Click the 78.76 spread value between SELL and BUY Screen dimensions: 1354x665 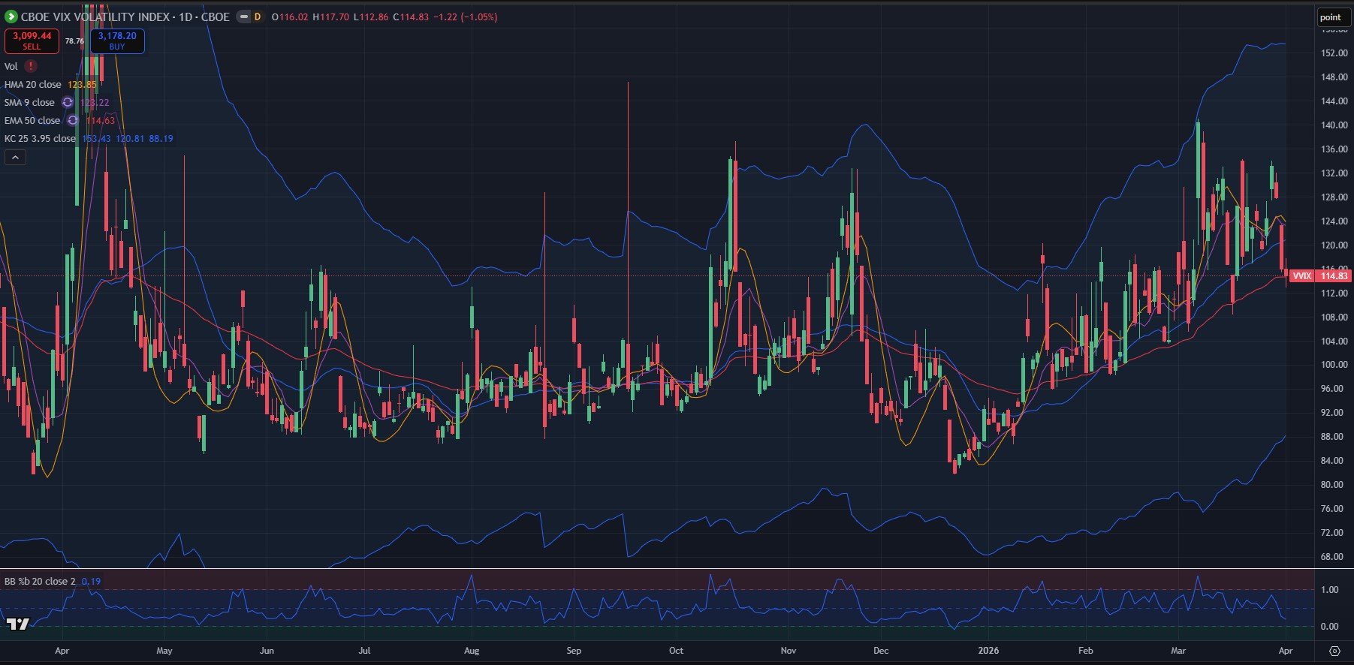[74, 41]
